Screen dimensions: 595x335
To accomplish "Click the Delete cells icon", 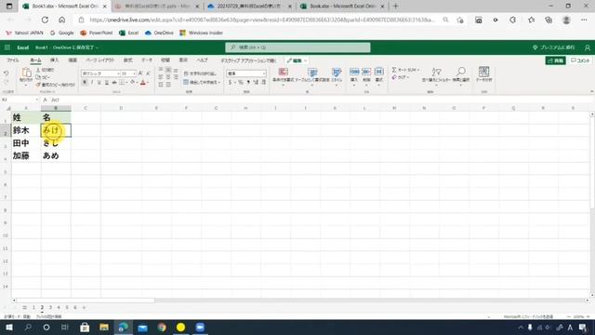I will coord(366,72).
